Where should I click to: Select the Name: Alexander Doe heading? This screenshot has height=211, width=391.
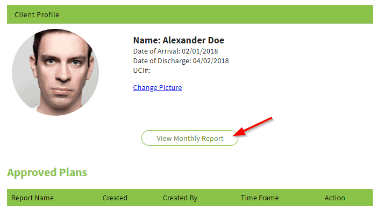179,40
